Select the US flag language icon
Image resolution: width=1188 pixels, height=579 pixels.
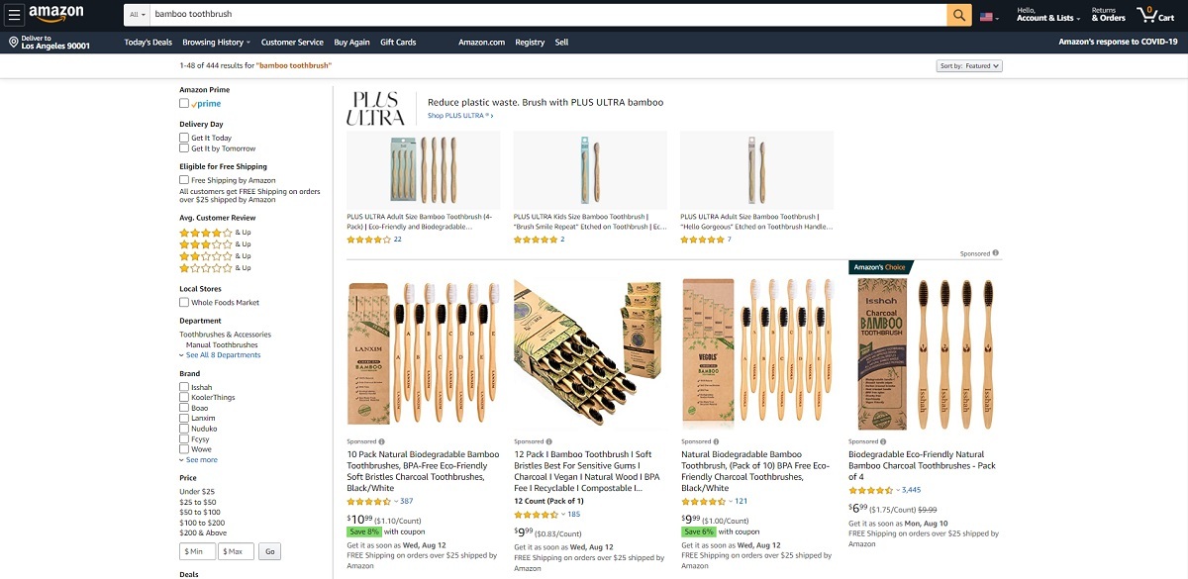(986, 17)
